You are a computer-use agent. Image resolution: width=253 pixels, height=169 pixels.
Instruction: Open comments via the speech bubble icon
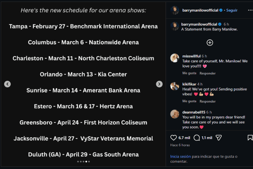click(197, 138)
